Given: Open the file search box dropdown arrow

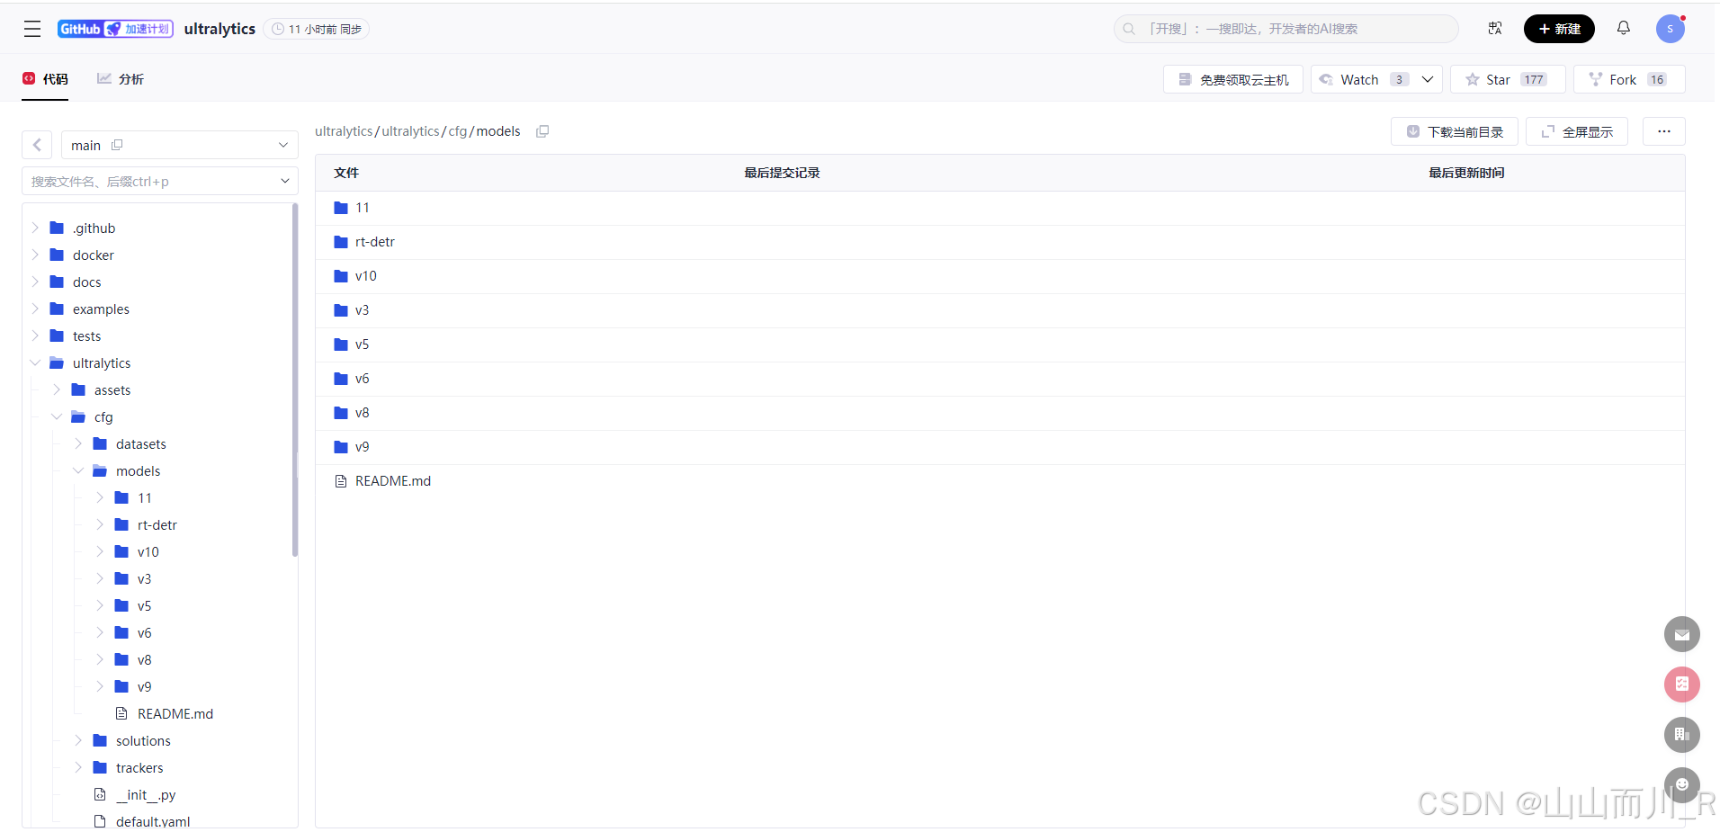Looking at the screenshot, I should point(285,181).
